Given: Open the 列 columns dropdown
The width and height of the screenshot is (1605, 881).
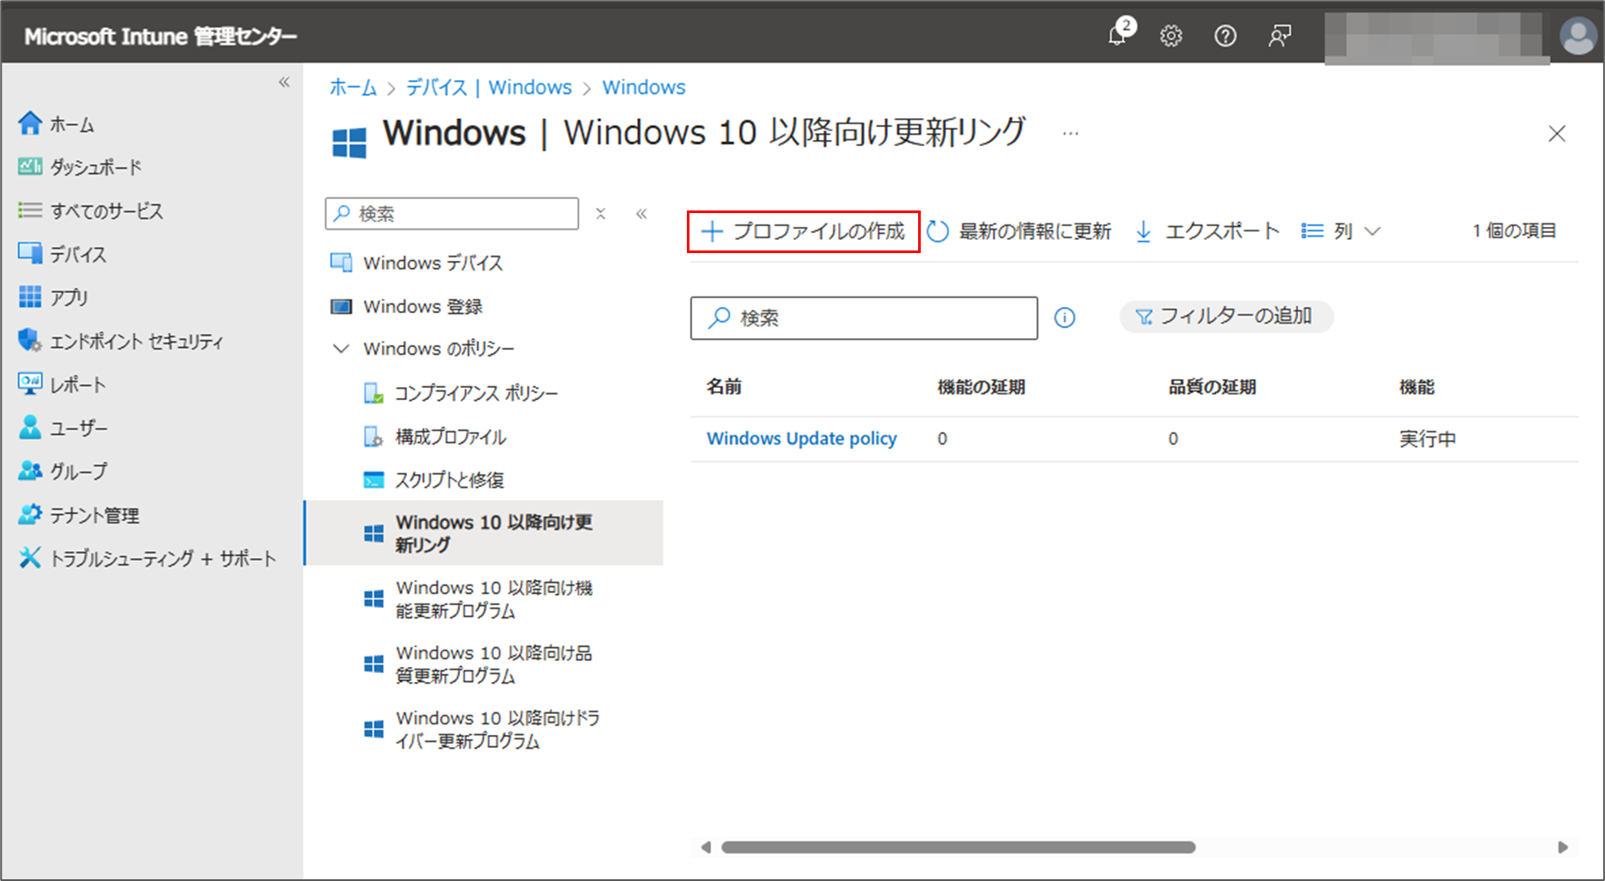Looking at the screenshot, I should pos(1341,231).
